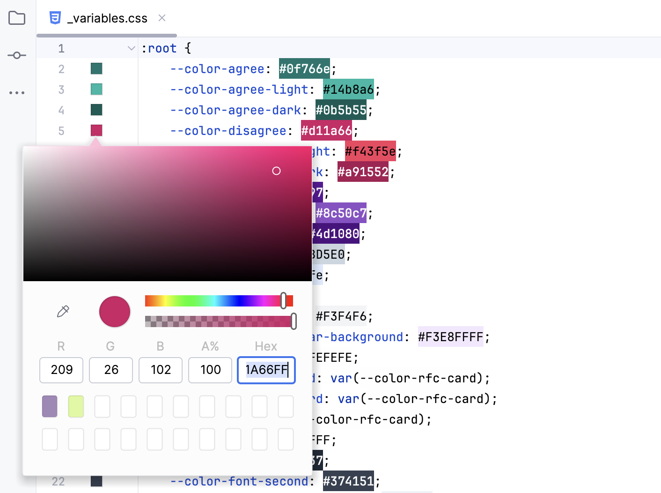This screenshot has width=661, height=493.
Task: Click the gutter color icon beside --color-agree-light
Action: (x=96, y=89)
